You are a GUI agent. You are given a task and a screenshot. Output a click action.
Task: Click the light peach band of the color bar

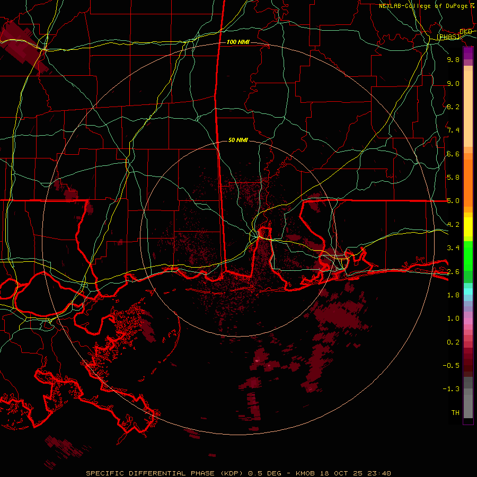468,109
